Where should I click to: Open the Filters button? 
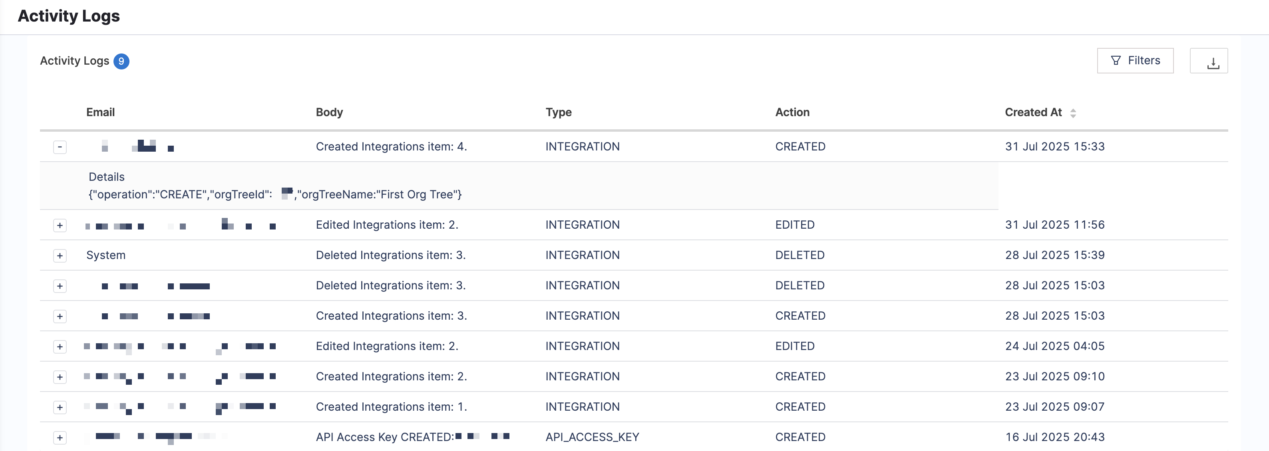click(x=1135, y=61)
